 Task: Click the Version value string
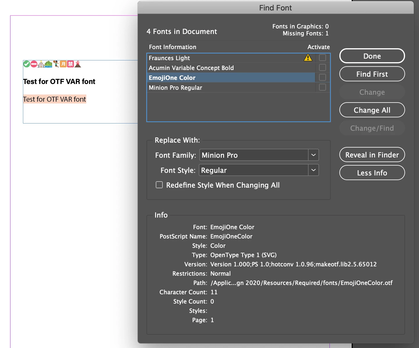293,264
